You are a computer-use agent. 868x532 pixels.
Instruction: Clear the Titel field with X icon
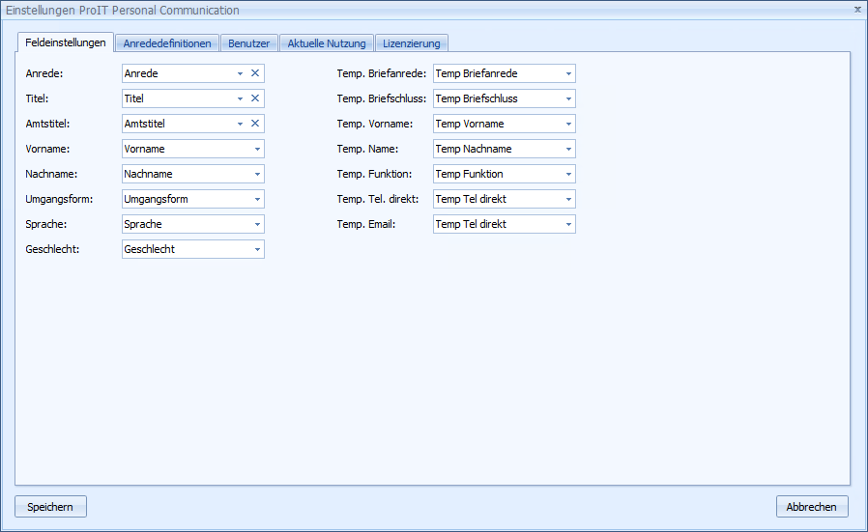pyautogui.click(x=255, y=98)
